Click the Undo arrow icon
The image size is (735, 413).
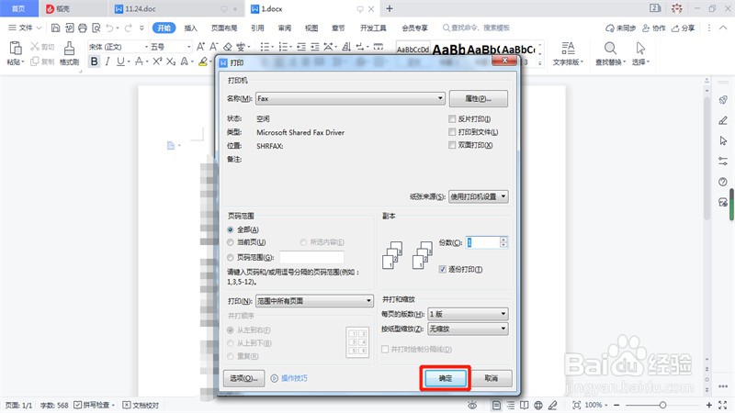pos(109,28)
